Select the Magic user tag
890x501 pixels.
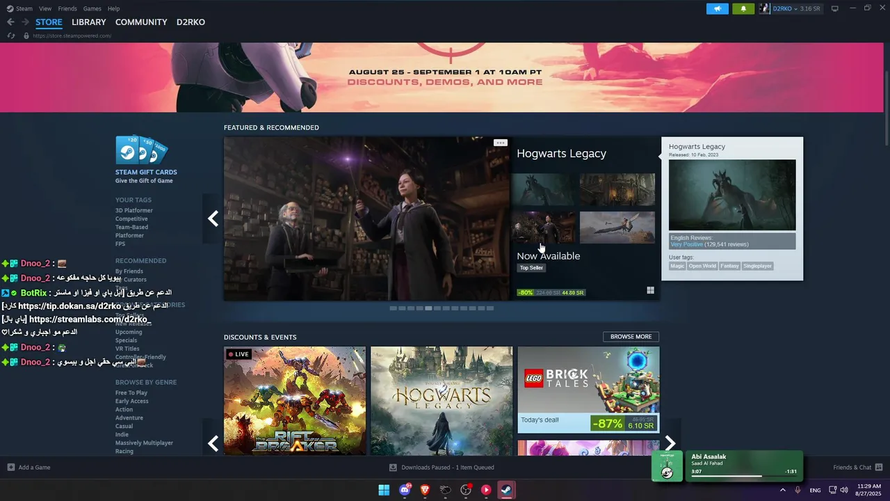point(677,266)
